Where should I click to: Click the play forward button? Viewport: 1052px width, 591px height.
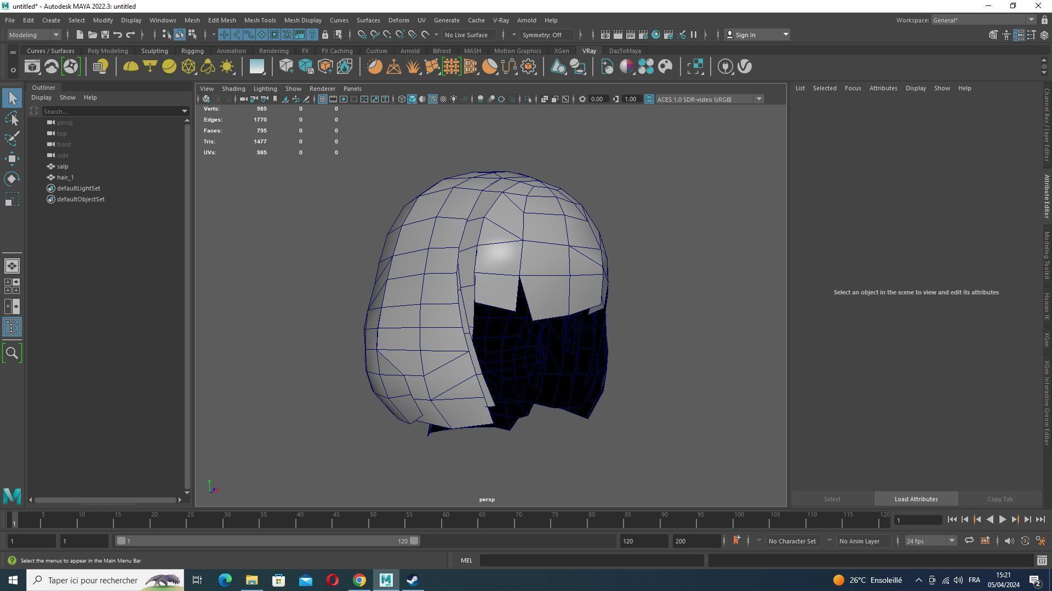pyautogui.click(x=1002, y=520)
